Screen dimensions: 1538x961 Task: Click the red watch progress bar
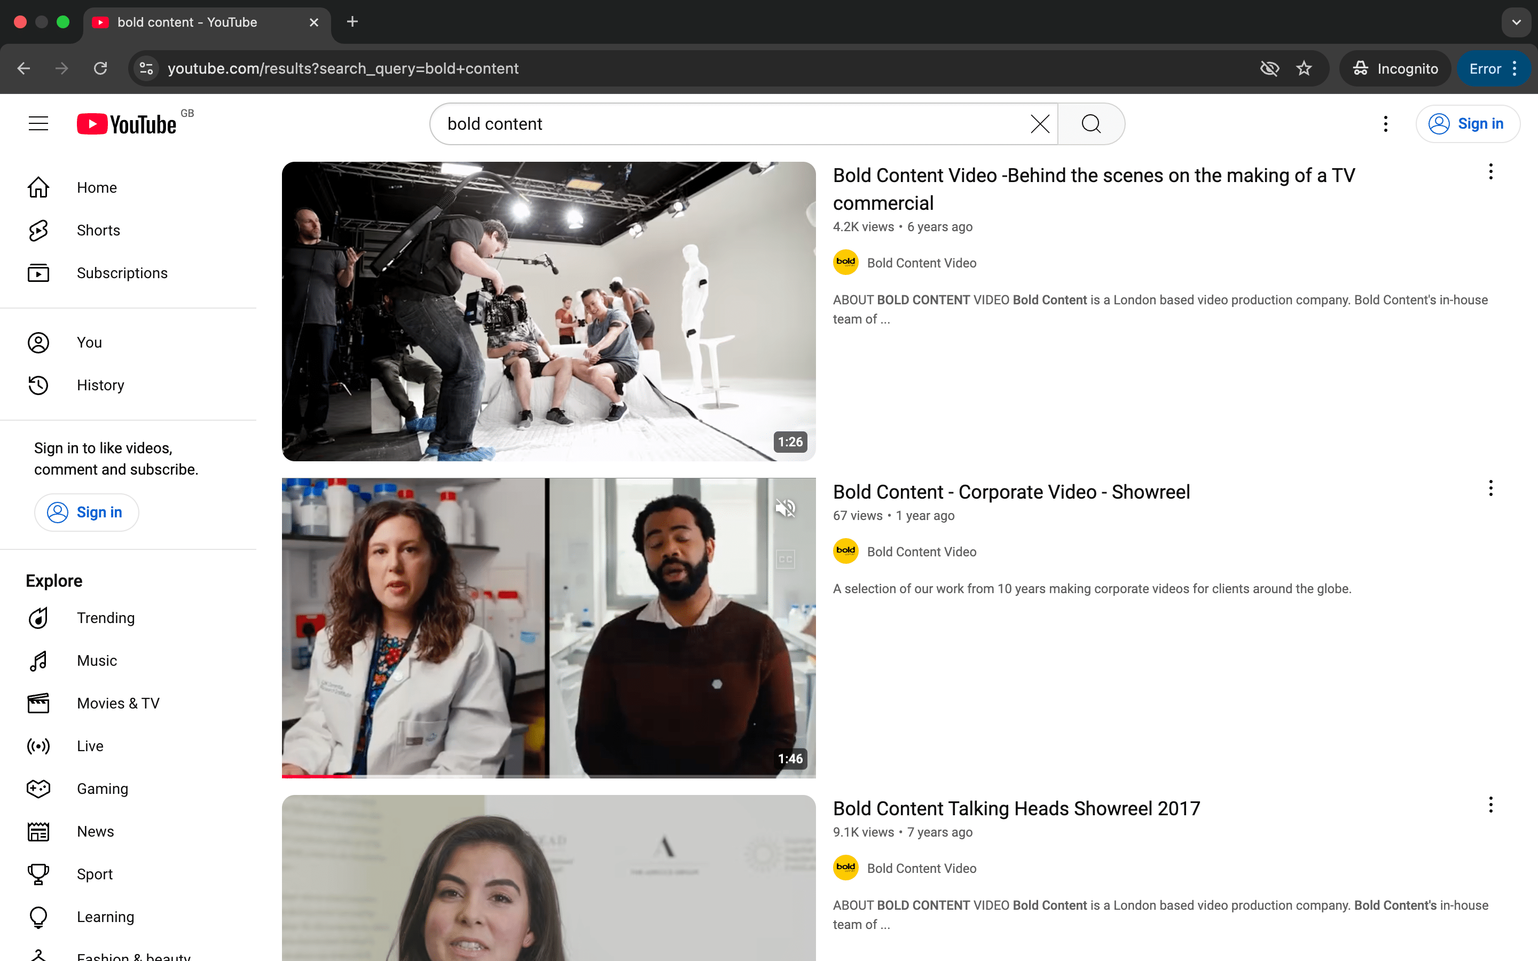(318, 776)
